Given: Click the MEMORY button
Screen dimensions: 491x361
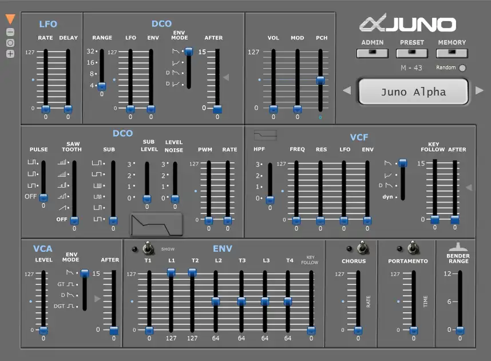Looking at the screenshot, I should coord(452,53).
